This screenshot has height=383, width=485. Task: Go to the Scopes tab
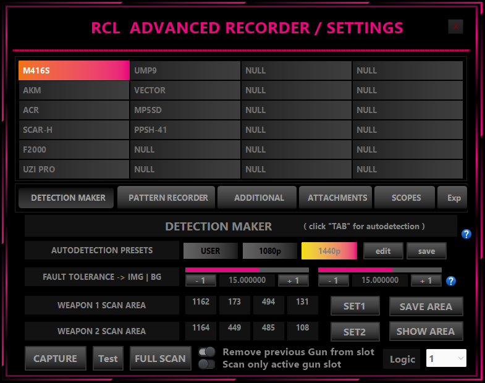(x=405, y=198)
